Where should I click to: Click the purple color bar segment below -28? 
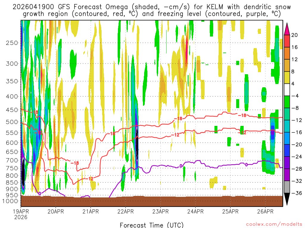pos(287,175)
